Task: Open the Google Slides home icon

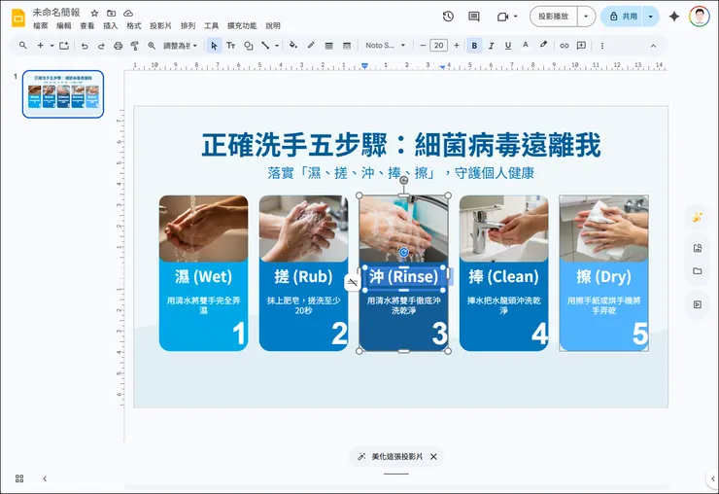Action: click(x=18, y=18)
